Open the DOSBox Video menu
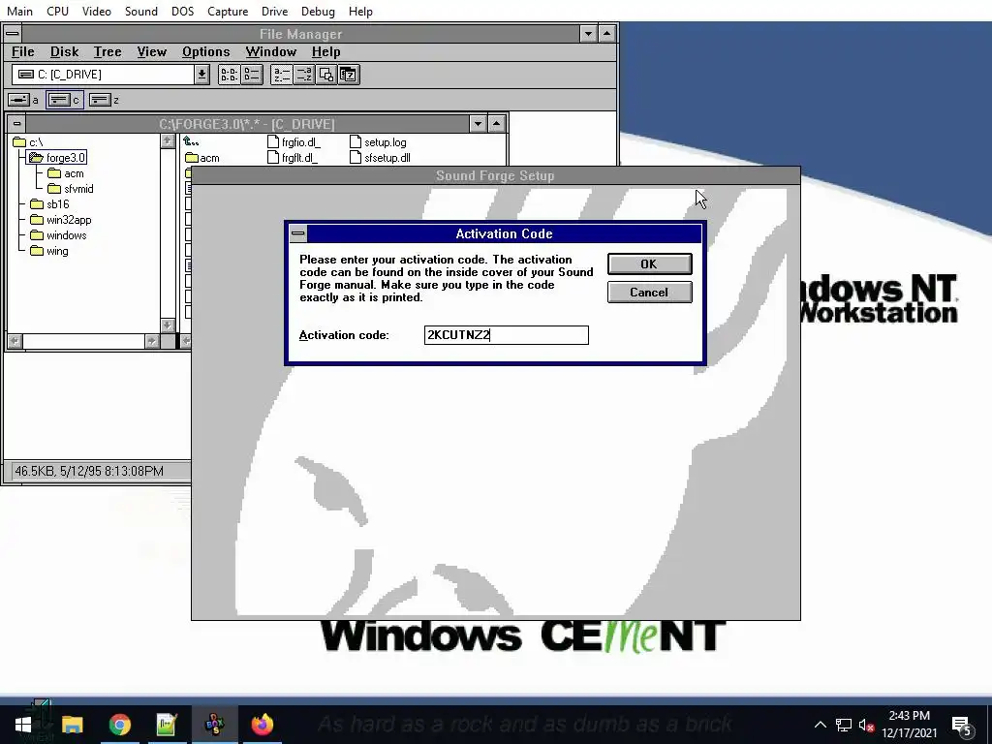The height and width of the screenshot is (744, 992). click(x=97, y=12)
